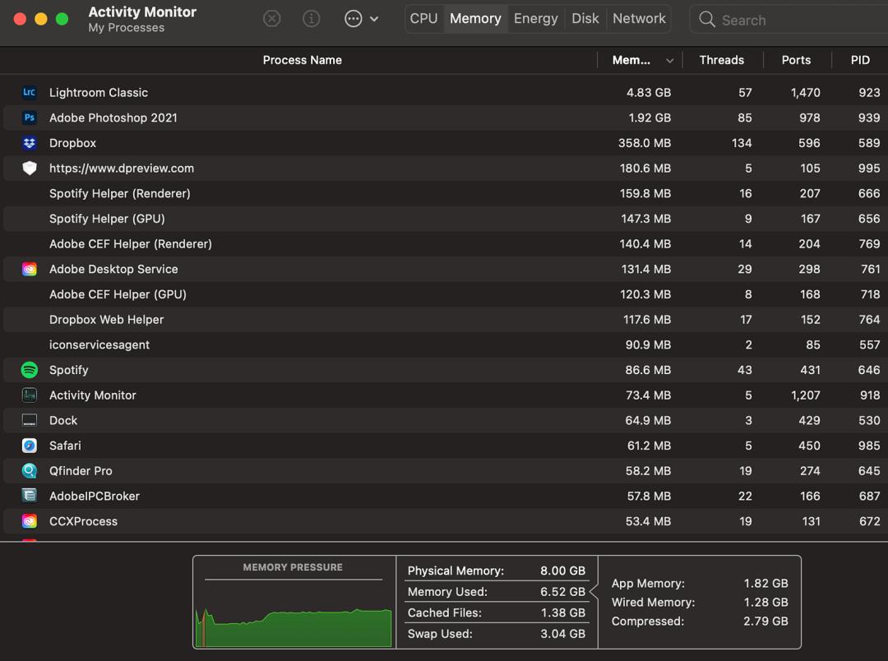The image size is (888, 661).
Task: Click the Dropbox process icon
Action: coord(30,143)
